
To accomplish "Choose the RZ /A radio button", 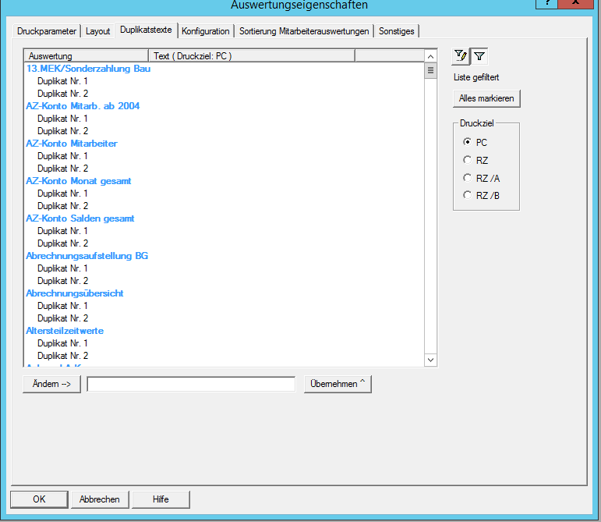I will coord(467,177).
